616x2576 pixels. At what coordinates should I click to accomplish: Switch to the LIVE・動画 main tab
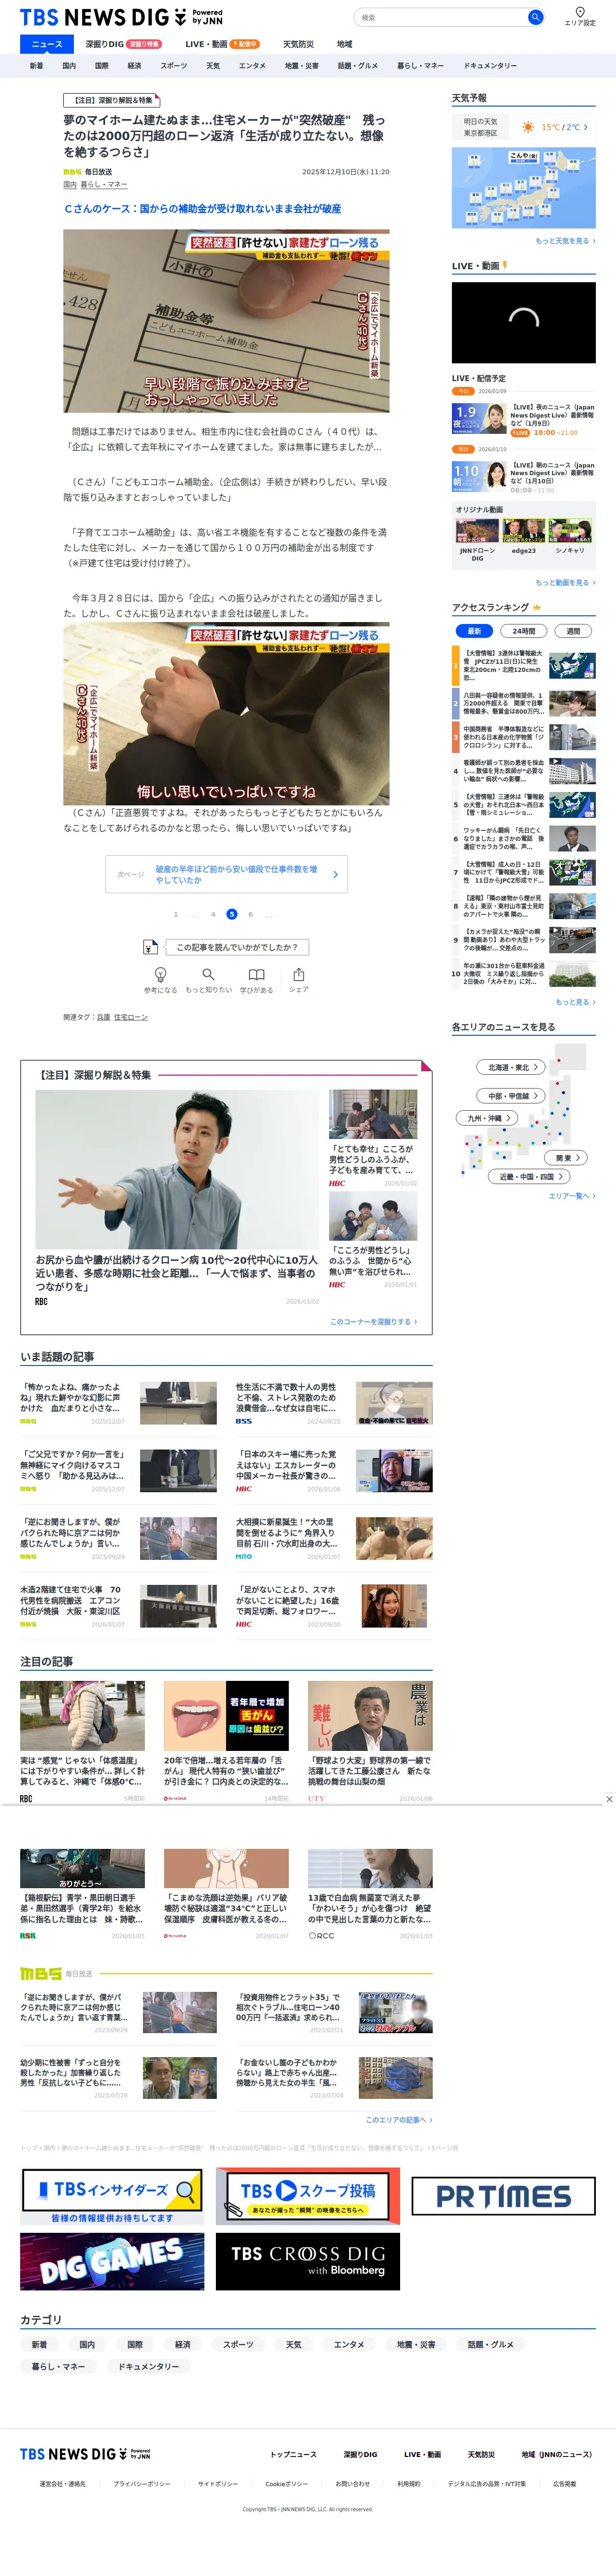222,44
